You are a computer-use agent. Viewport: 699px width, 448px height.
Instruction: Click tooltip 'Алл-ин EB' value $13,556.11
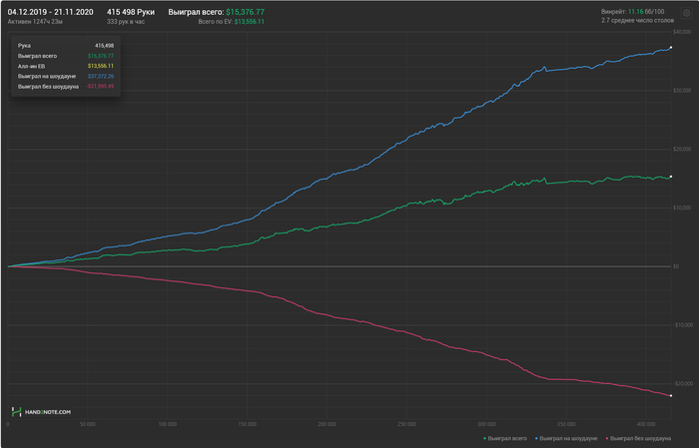tap(101, 66)
